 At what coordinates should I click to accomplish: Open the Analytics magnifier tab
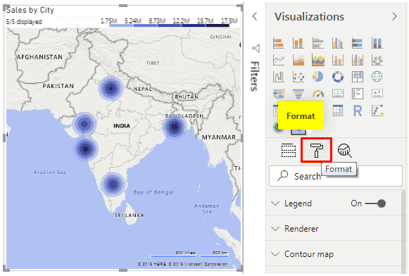click(x=344, y=150)
